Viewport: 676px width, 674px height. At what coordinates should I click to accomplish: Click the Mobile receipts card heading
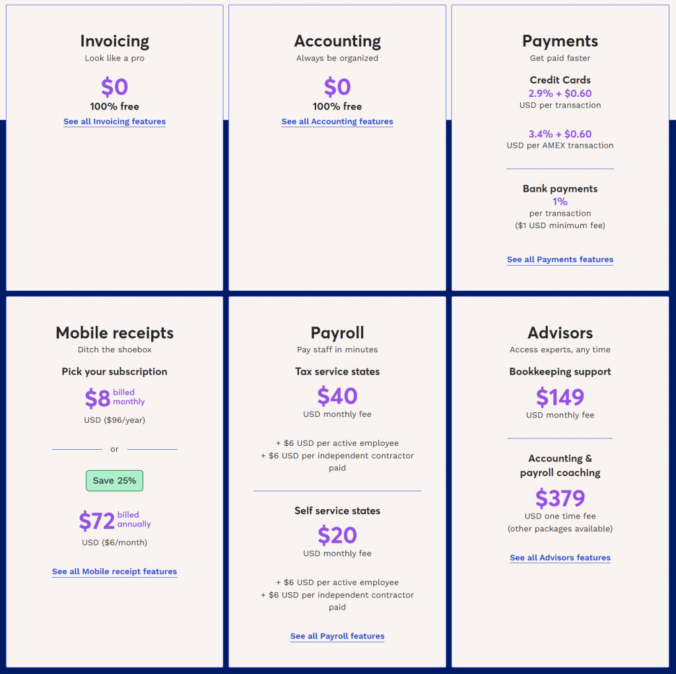114,333
